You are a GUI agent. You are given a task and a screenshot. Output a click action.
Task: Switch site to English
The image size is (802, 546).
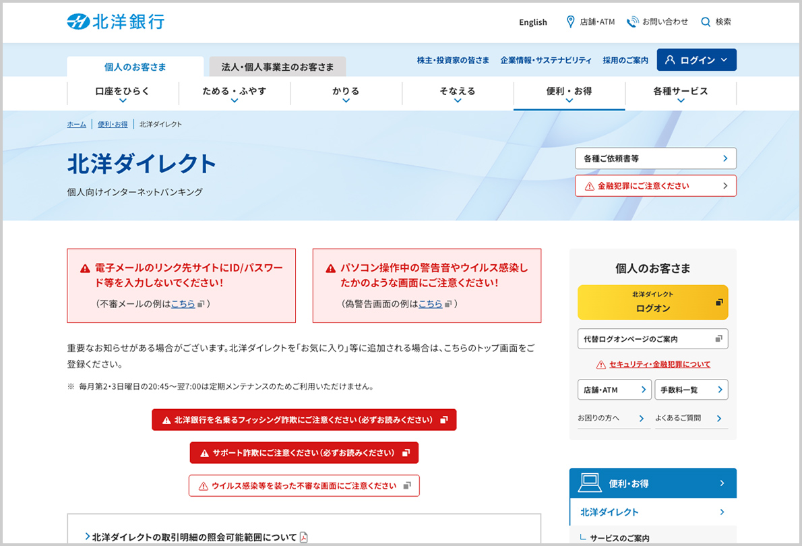(533, 22)
